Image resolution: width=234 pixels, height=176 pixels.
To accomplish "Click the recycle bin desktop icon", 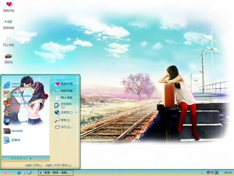I will click(8, 59).
